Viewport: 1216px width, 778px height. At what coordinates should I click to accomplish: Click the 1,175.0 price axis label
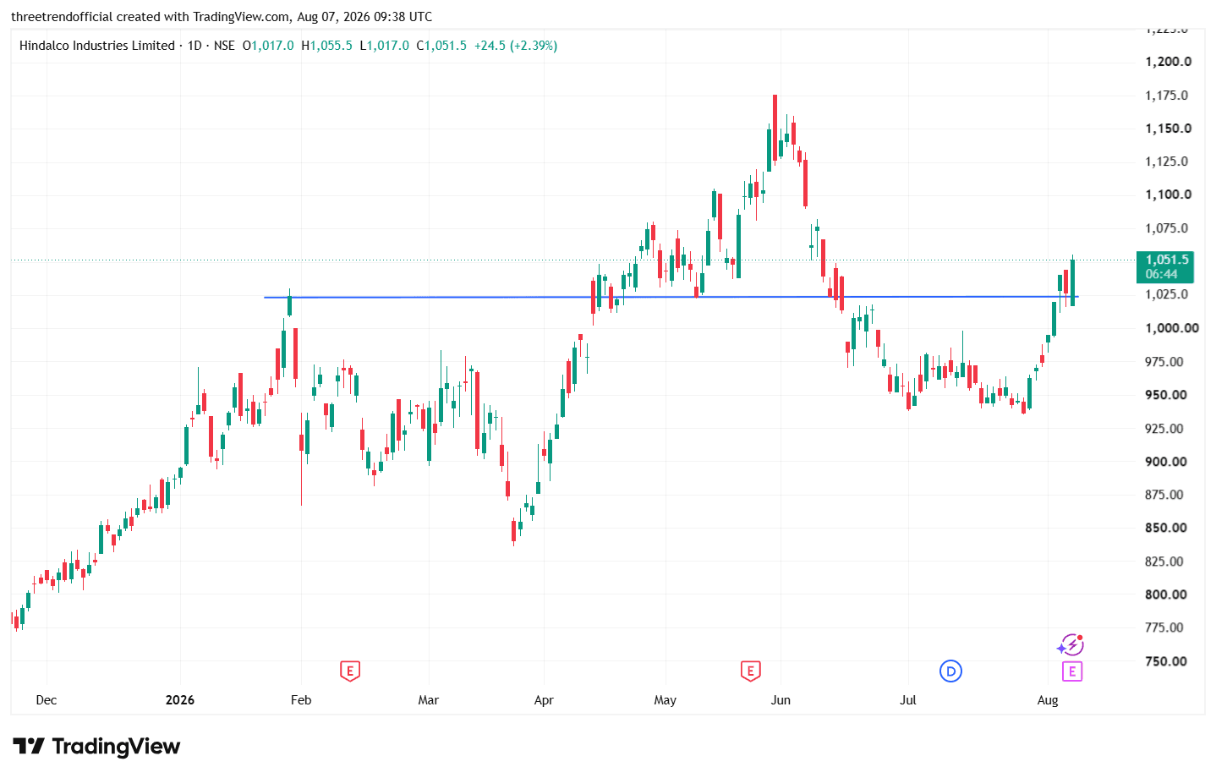1166,96
